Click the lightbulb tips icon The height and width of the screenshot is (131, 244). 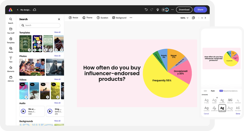[158, 10]
